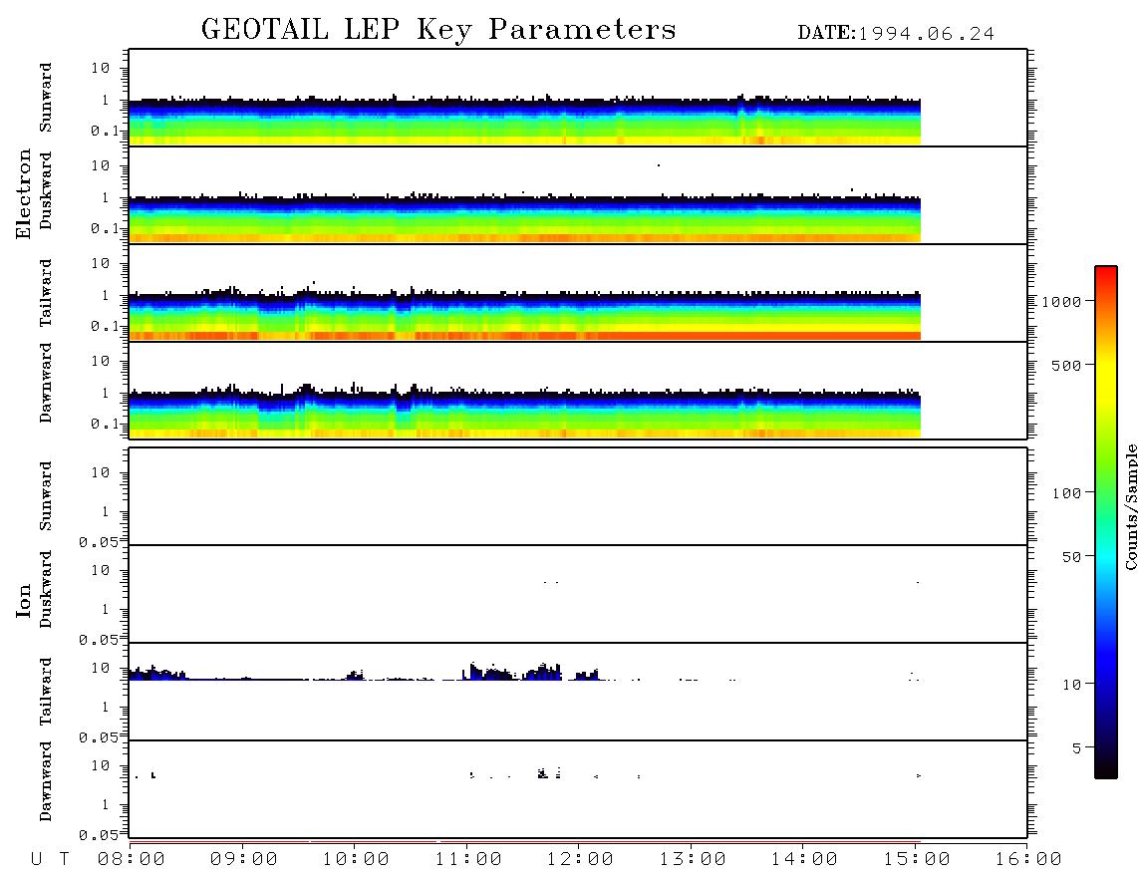Click the Electron Sunward spectrogram band
Viewport: 1138px width, 877px height.
[525, 122]
